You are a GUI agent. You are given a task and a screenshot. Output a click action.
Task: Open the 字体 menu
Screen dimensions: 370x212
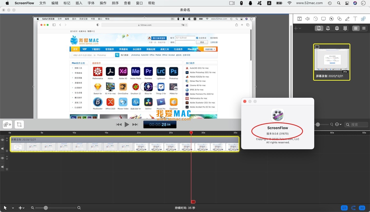coord(91,3)
